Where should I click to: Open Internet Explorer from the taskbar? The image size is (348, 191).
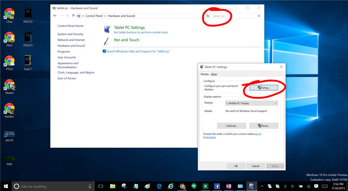coord(171,186)
